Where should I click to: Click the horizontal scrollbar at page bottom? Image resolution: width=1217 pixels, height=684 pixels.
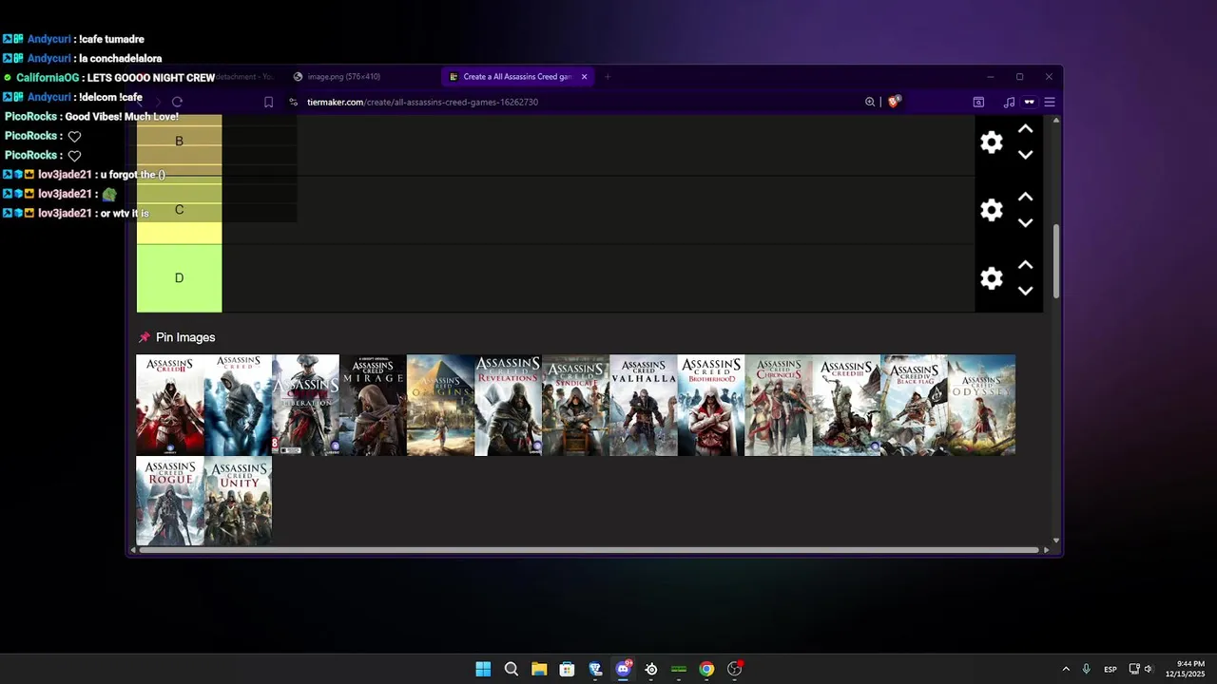(x=589, y=549)
